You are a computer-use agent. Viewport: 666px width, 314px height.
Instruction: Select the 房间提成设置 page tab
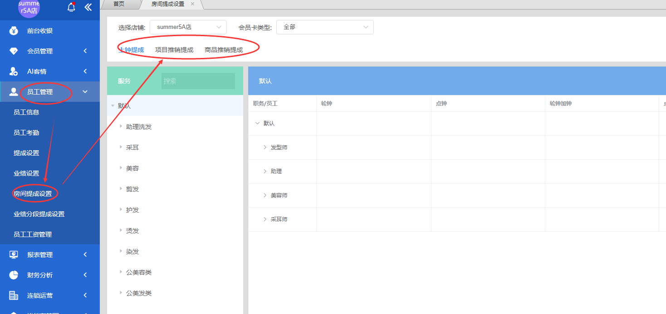tap(168, 4)
